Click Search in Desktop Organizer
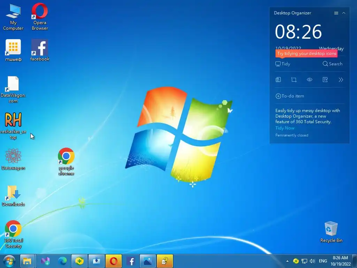Viewport: 357px width, 268px height. [332, 64]
